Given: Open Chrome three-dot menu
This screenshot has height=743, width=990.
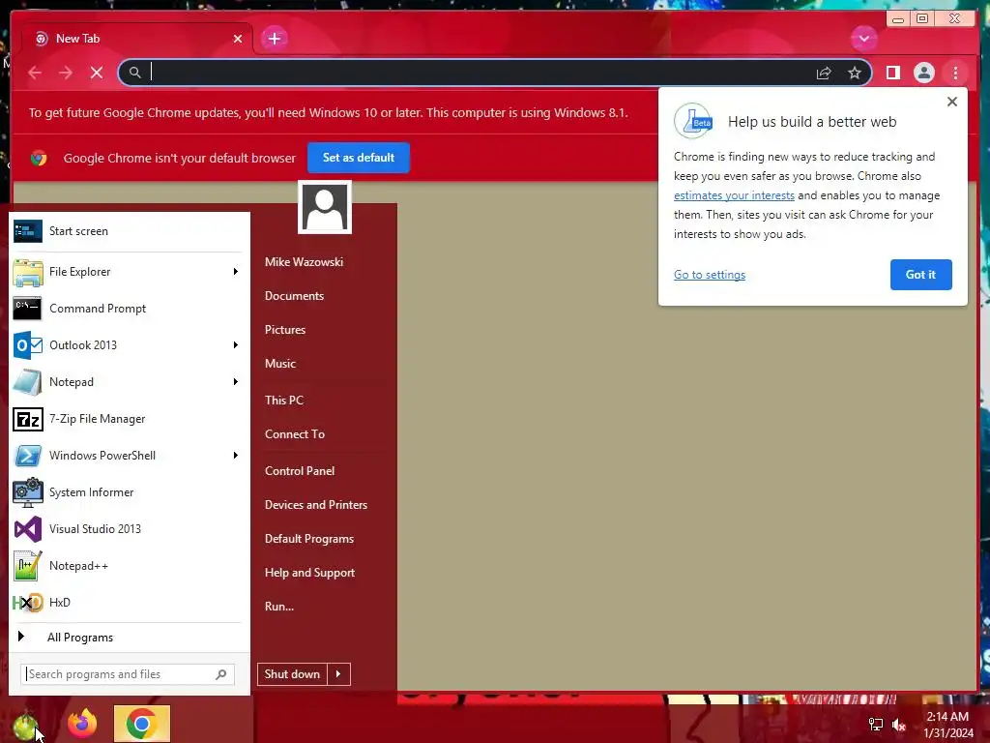Looking at the screenshot, I should point(955,73).
